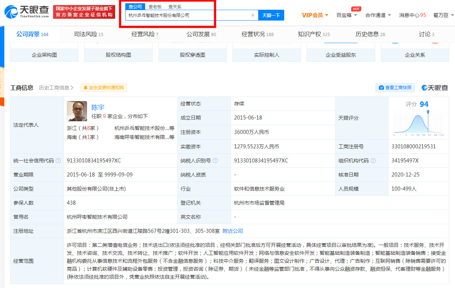455x288 pixels.
Task: Click 组织机构代码 value 34195497X
Action: pyautogui.click(x=405, y=161)
